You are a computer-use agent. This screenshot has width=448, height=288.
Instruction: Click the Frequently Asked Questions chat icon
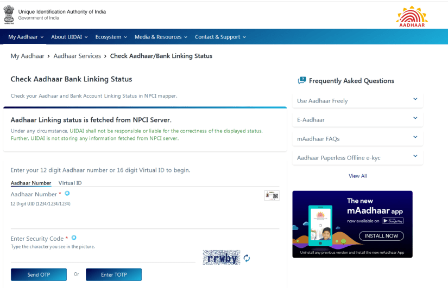(302, 80)
